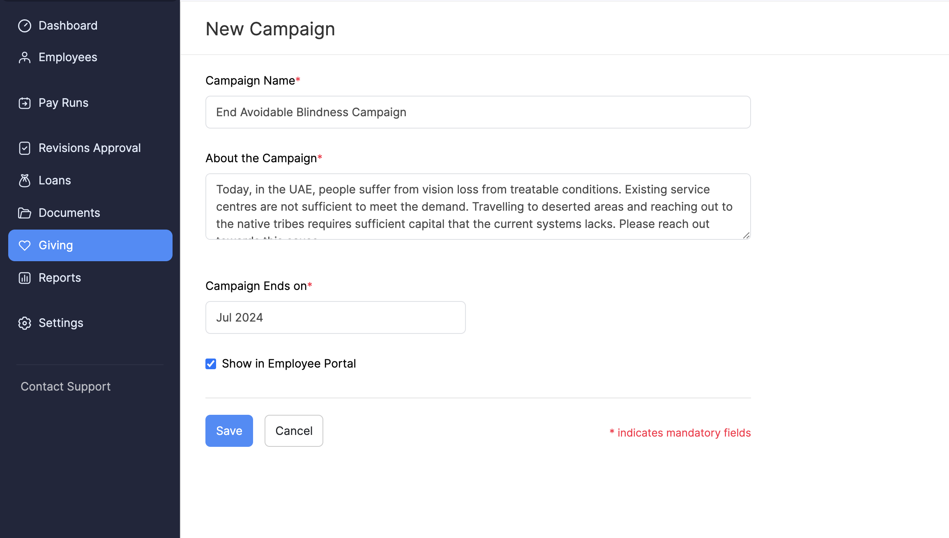949x538 pixels.
Task: Cancel the new campaign form
Action: tap(294, 431)
